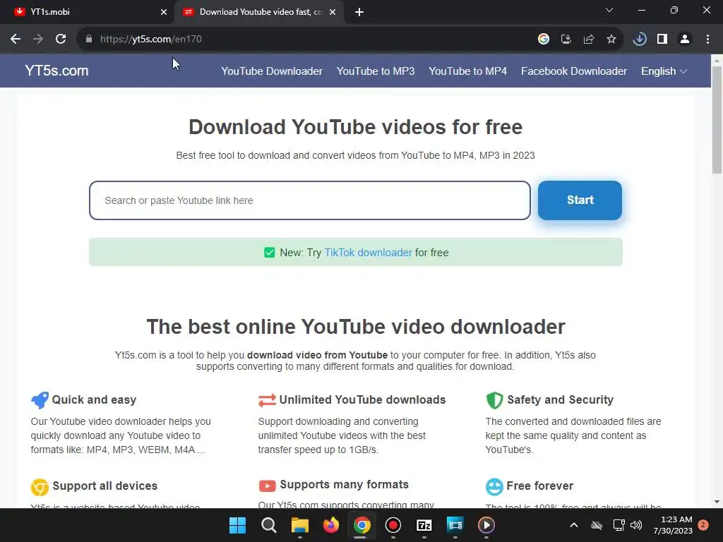This screenshot has width=723, height=542.
Task: Click the address bar URL yt5s.com/en170
Action: [151, 40]
